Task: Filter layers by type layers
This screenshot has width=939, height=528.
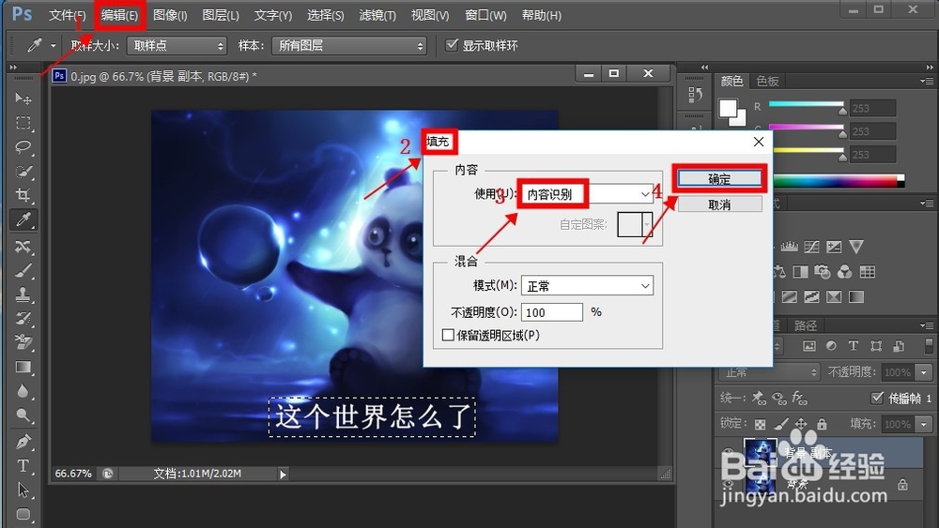Action: (854, 346)
